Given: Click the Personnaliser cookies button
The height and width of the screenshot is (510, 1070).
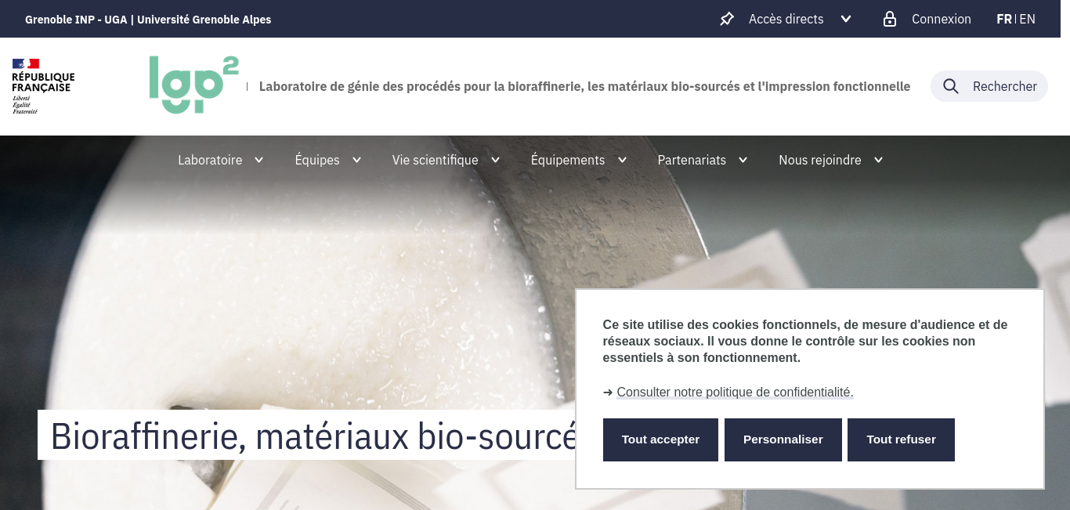Looking at the screenshot, I should pyautogui.click(x=783, y=439).
